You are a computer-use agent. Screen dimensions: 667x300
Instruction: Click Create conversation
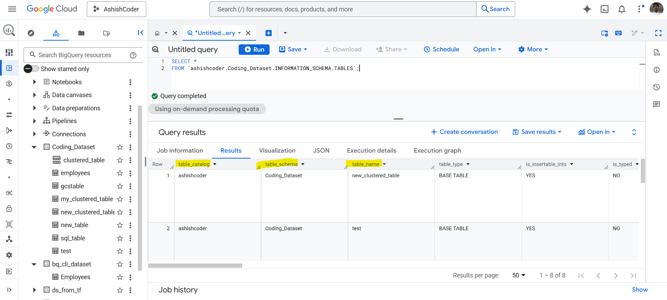tap(464, 132)
